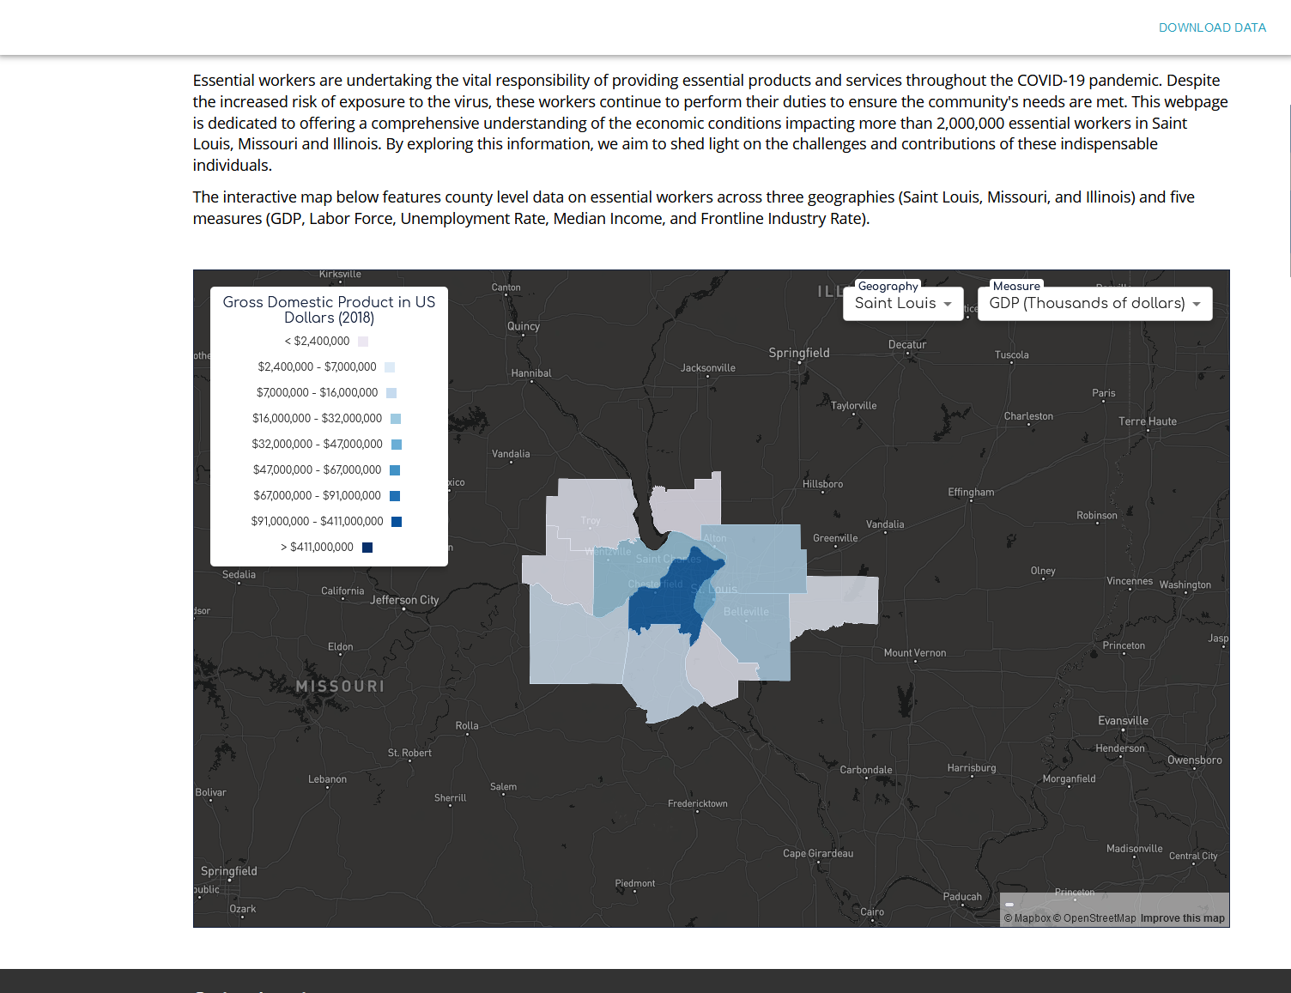Click the 'Improve this map' link

(1182, 918)
